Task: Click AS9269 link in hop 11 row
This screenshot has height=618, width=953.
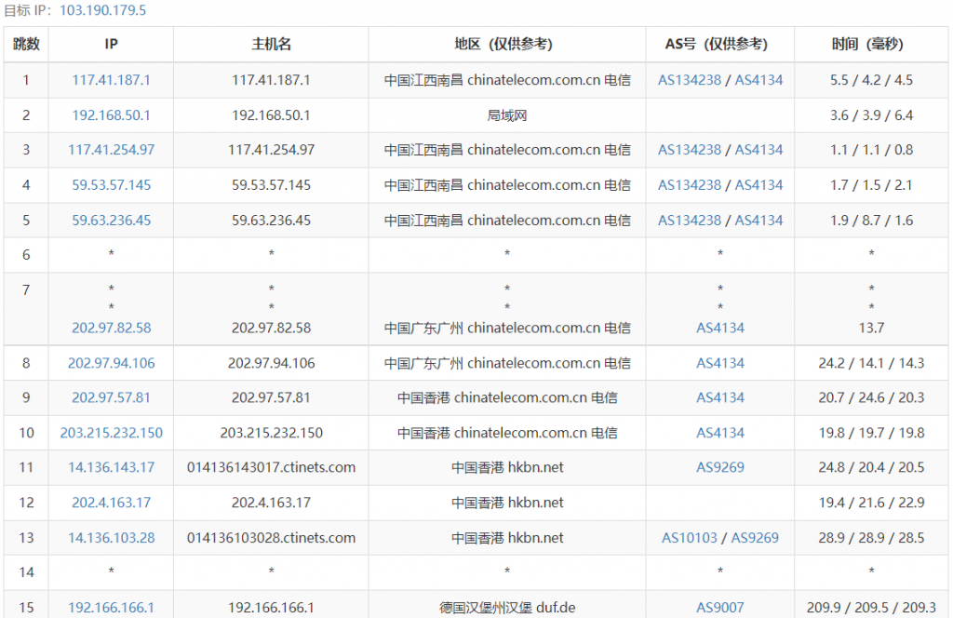Action: 720,467
